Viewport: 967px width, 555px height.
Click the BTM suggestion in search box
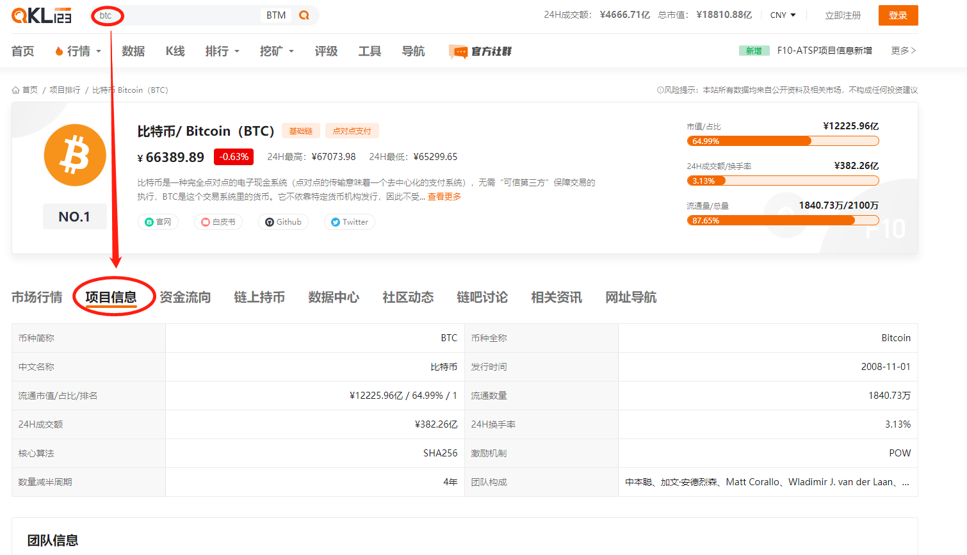(276, 15)
